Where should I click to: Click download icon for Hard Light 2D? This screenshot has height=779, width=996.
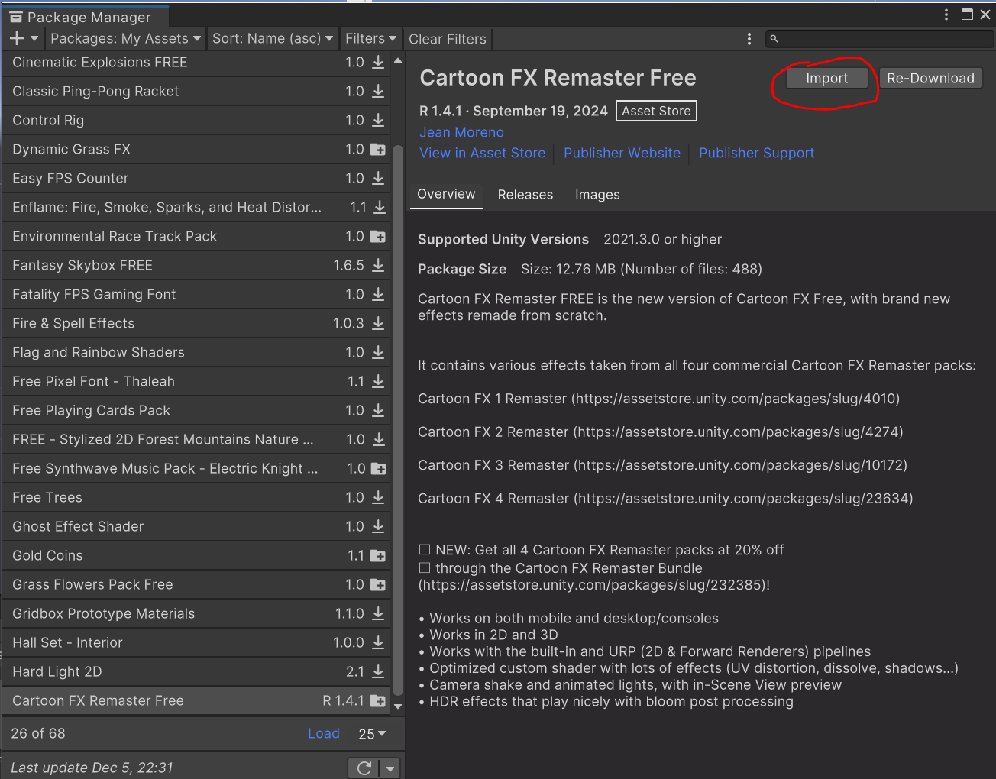pyautogui.click(x=378, y=672)
